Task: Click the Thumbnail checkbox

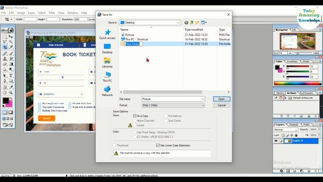Action: 115,145
